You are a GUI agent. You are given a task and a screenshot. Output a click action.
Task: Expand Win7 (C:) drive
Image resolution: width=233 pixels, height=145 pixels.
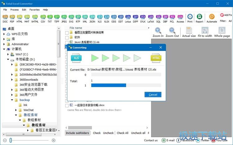(8, 54)
